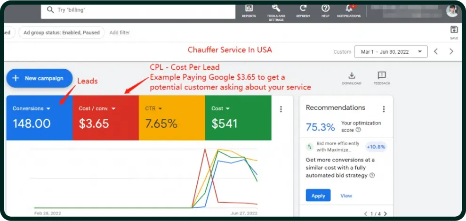
Task: Open Recommendations card three-dot menu
Action: 384,109
